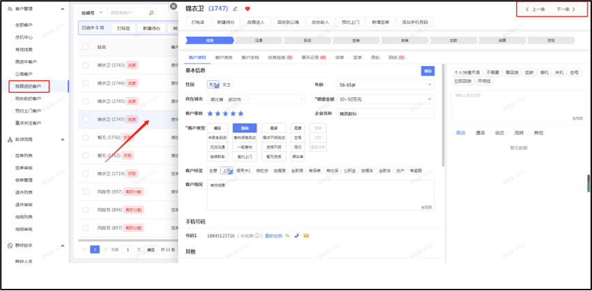Click the 打标签 button in list toolbar

[123, 29]
